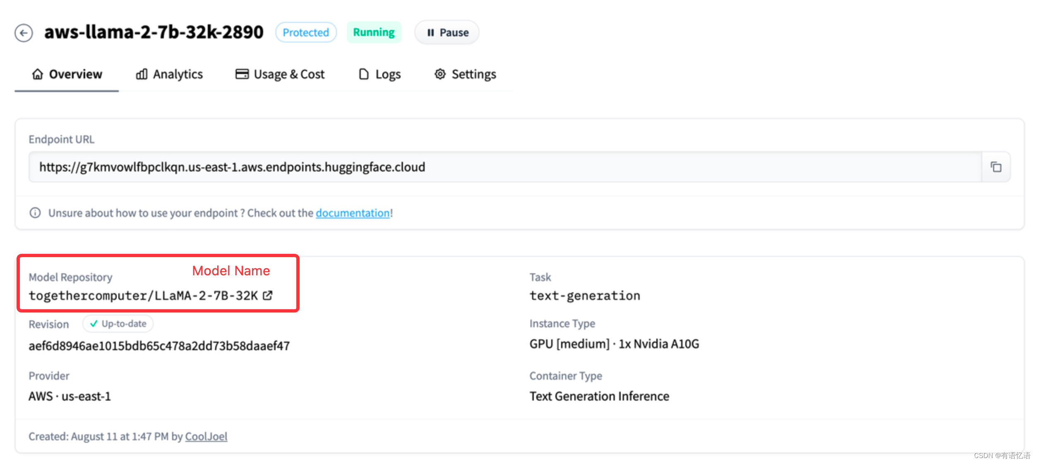Screen dimensions: 1037x463
Task: Open the Logs tab
Action: tap(379, 74)
